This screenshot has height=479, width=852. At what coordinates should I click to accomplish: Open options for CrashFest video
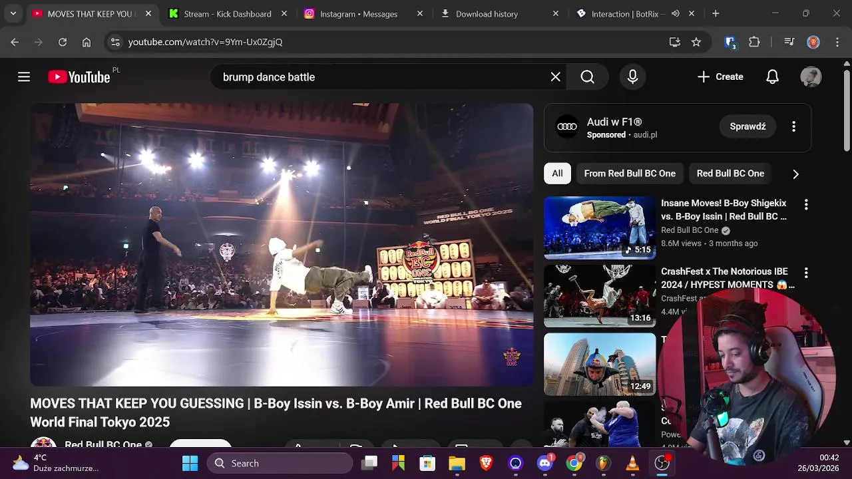(x=805, y=273)
